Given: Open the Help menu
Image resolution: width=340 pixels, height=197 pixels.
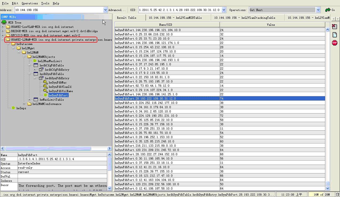Looking at the screenshot, I should 56,3.
